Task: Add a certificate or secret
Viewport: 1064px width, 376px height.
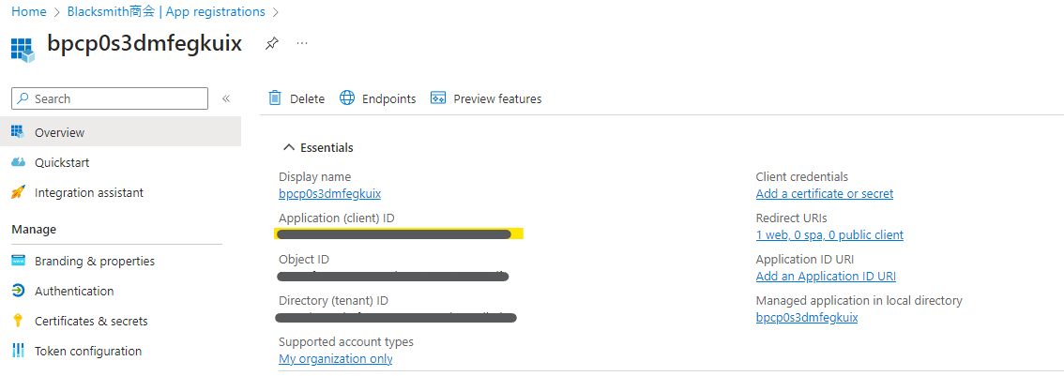Action: pyautogui.click(x=824, y=194)
